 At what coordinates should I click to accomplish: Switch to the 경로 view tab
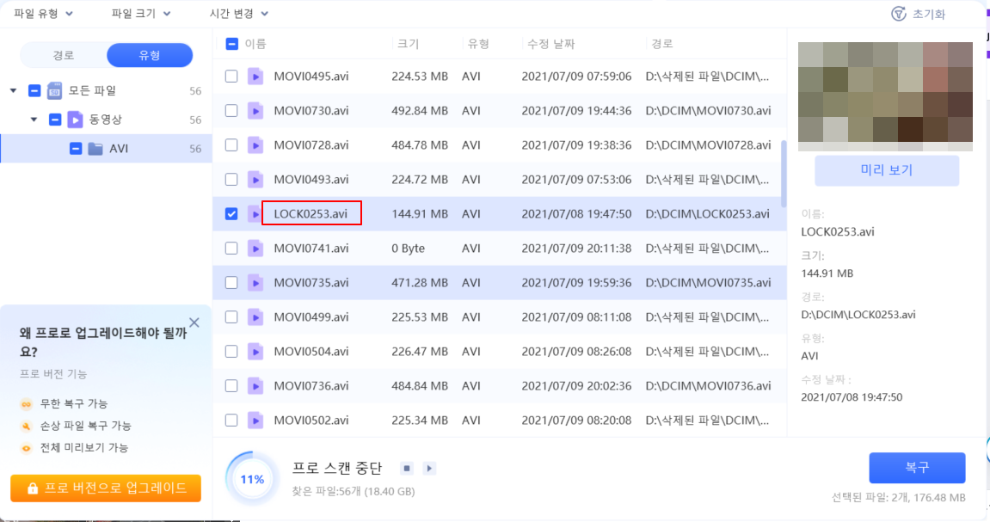(x=63, y=56)
